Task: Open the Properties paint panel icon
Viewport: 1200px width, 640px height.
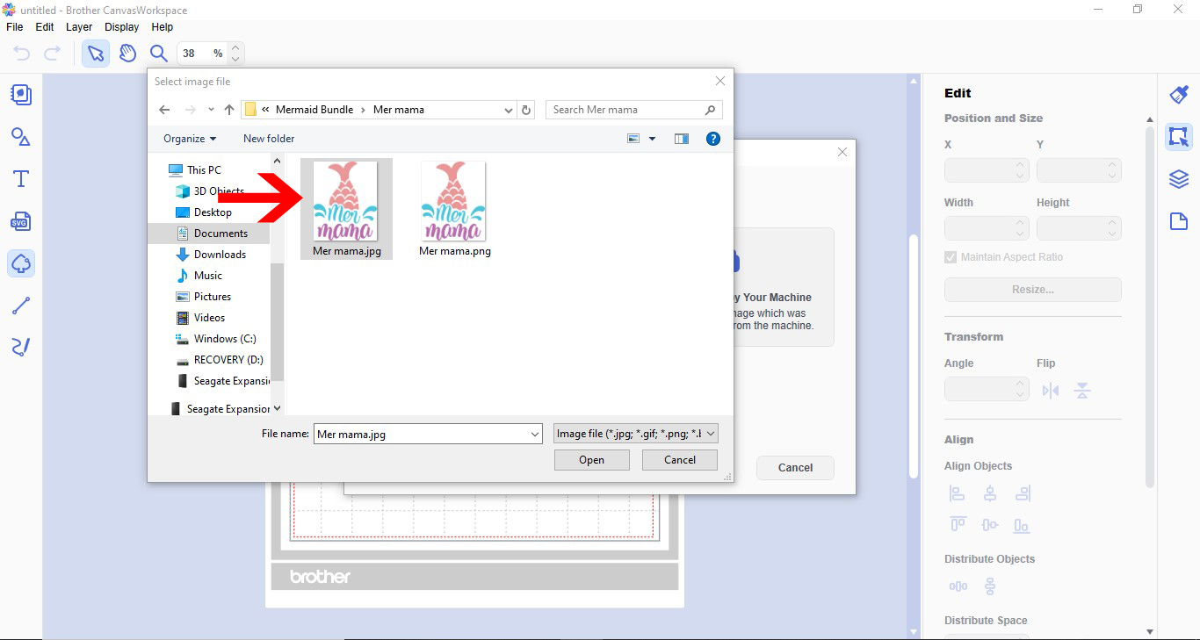Action: click(1179, 95)
